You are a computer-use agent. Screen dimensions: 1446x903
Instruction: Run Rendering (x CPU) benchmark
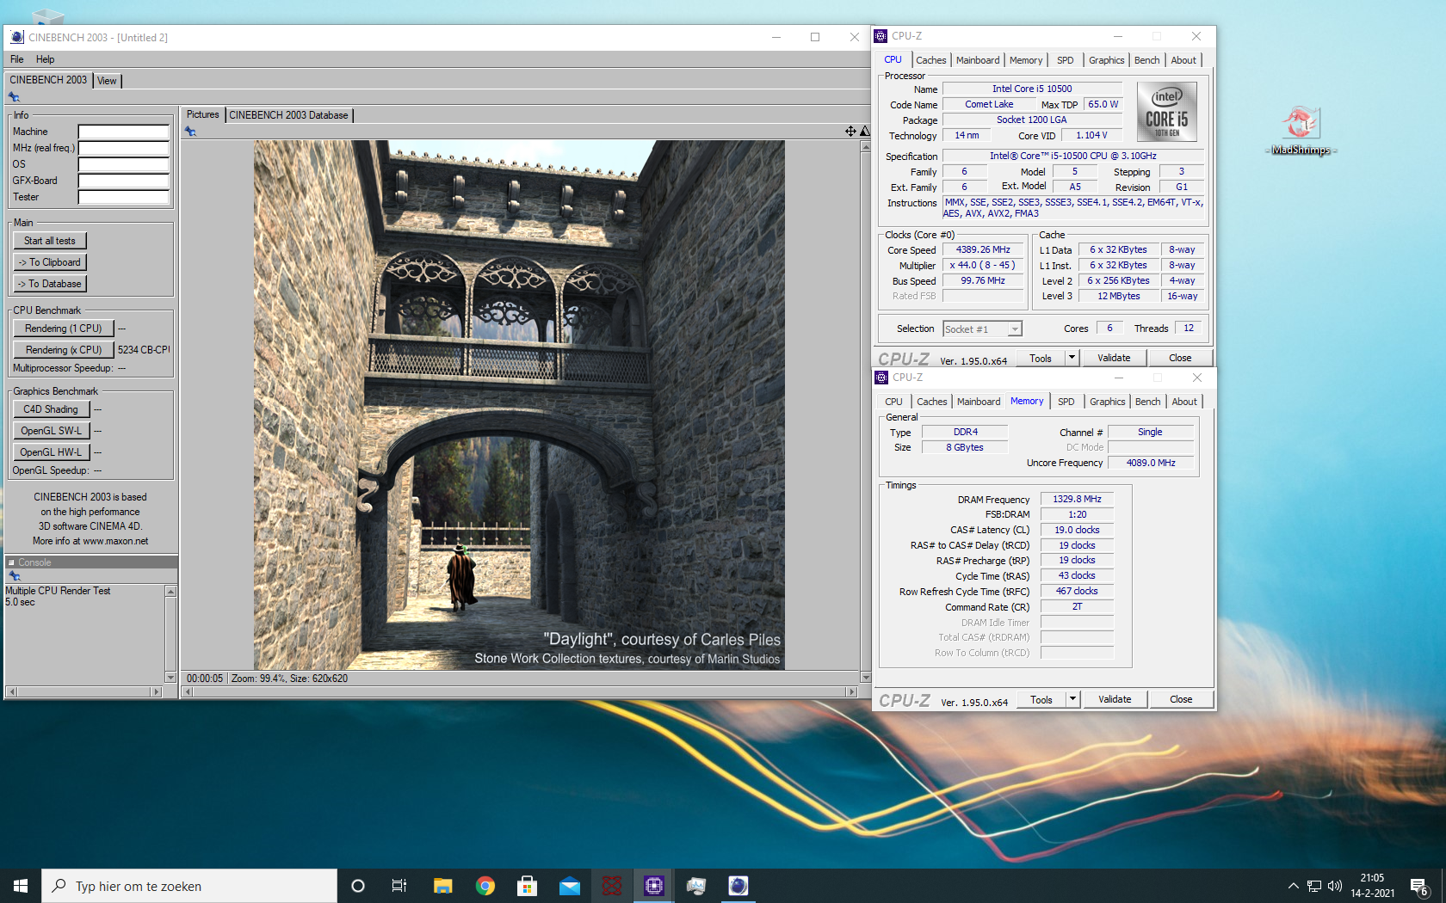(64, 350)
